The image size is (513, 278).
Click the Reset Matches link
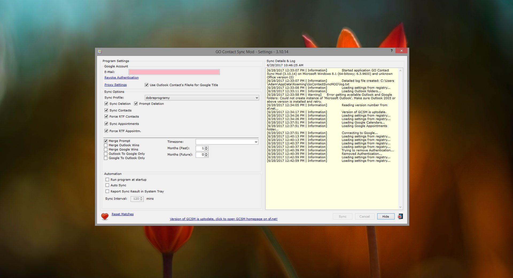pyautogui.click(x=122, y=214)
